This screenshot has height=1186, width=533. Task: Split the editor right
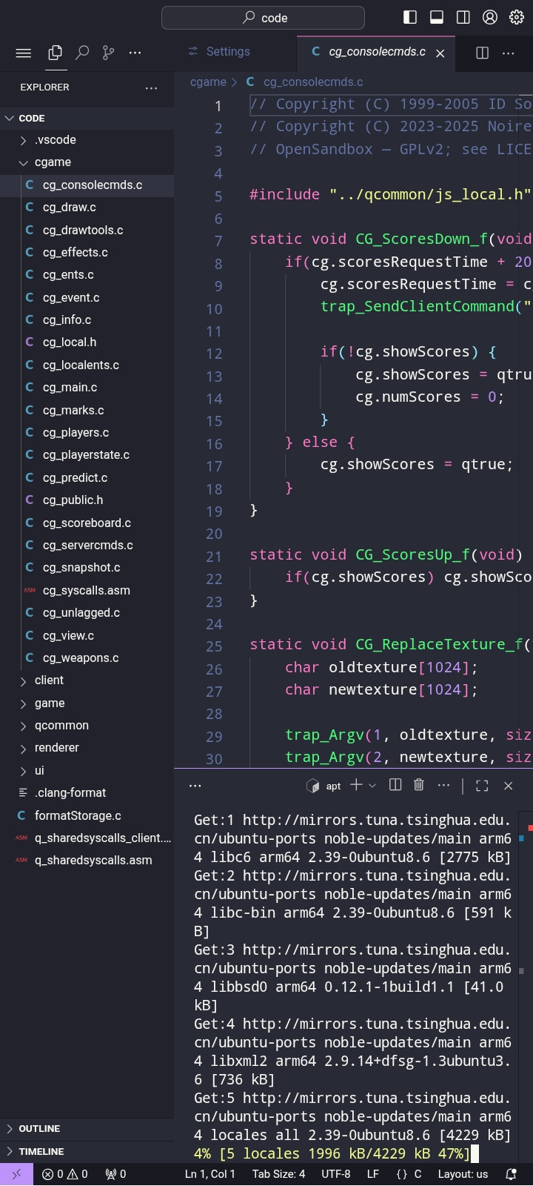(x=482, y=53)
